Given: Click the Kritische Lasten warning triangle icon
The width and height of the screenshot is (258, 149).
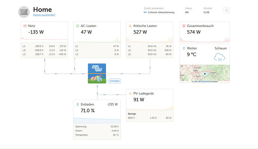Looking at the screenshot, I should (130, 26).
